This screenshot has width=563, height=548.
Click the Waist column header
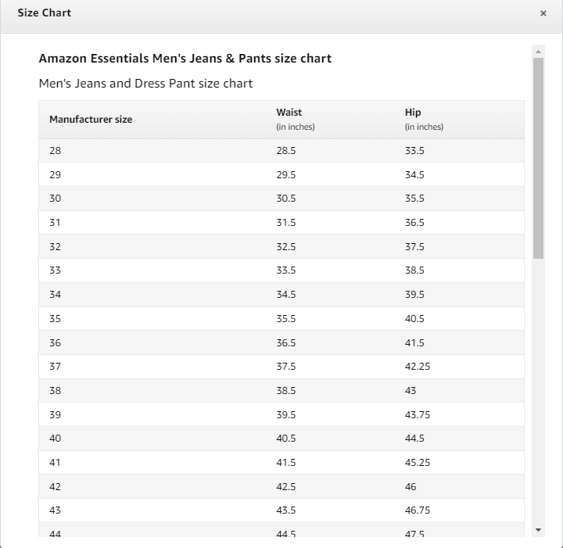point(289,113)
